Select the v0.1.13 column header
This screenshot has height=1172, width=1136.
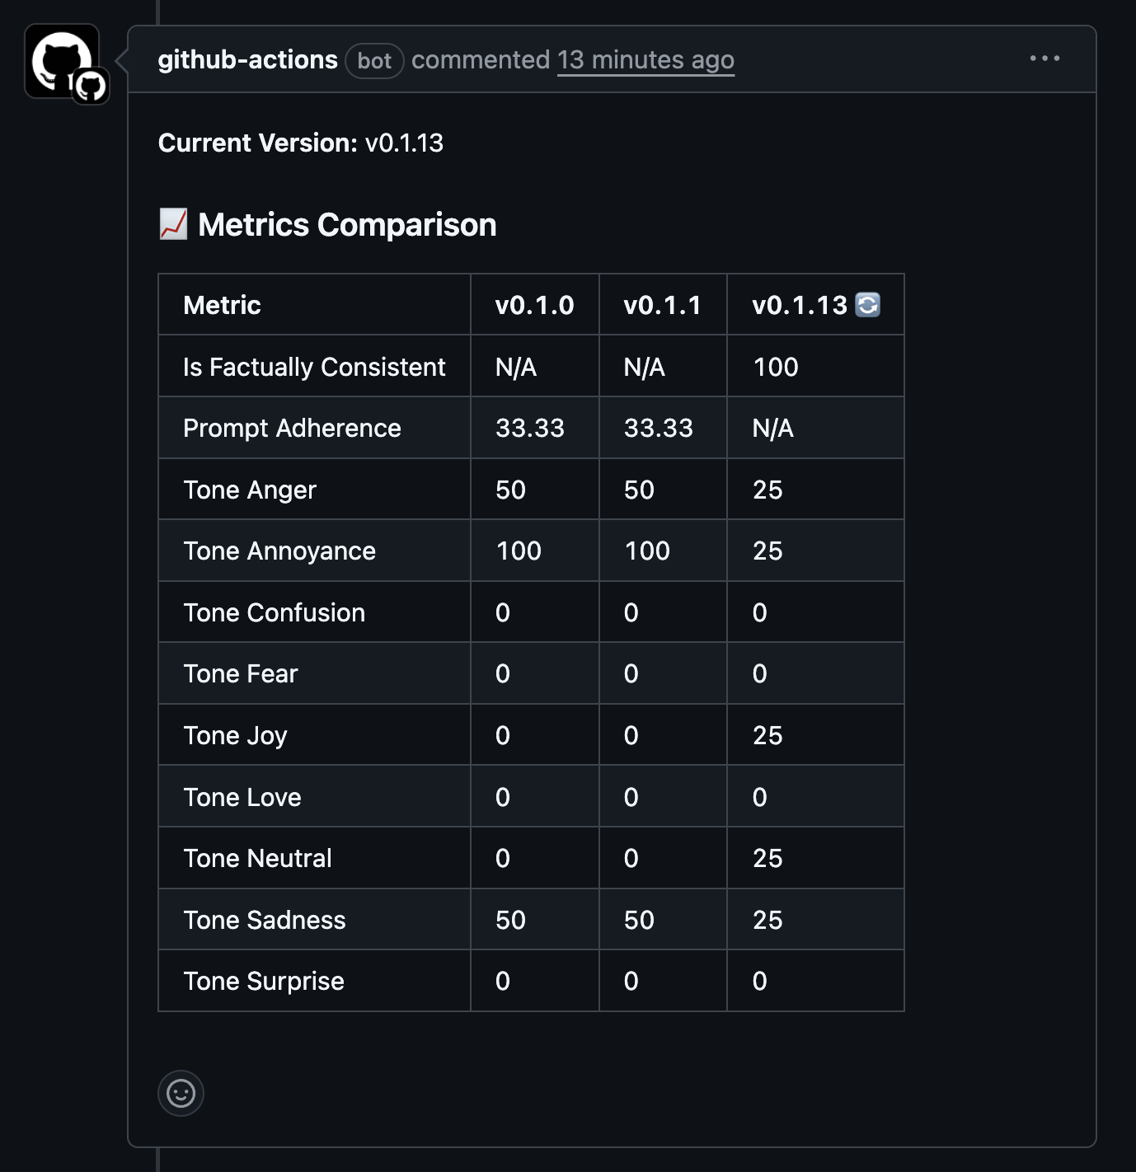coord(800,304)
